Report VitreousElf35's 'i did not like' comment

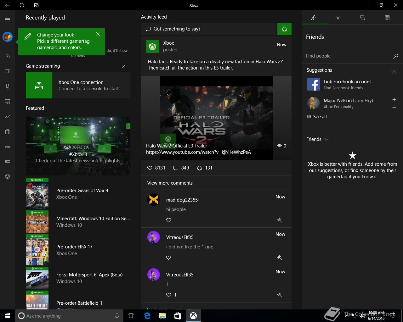click(280, 258)
